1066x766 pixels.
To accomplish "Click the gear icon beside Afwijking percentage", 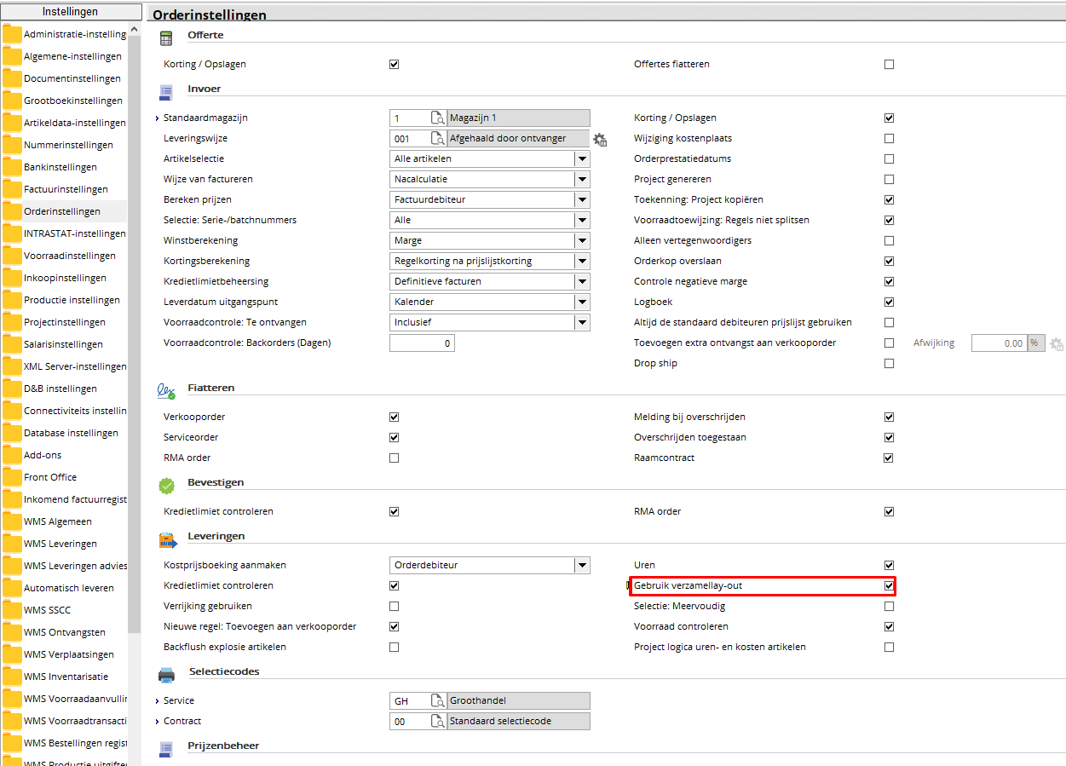I will (1057, 343).
